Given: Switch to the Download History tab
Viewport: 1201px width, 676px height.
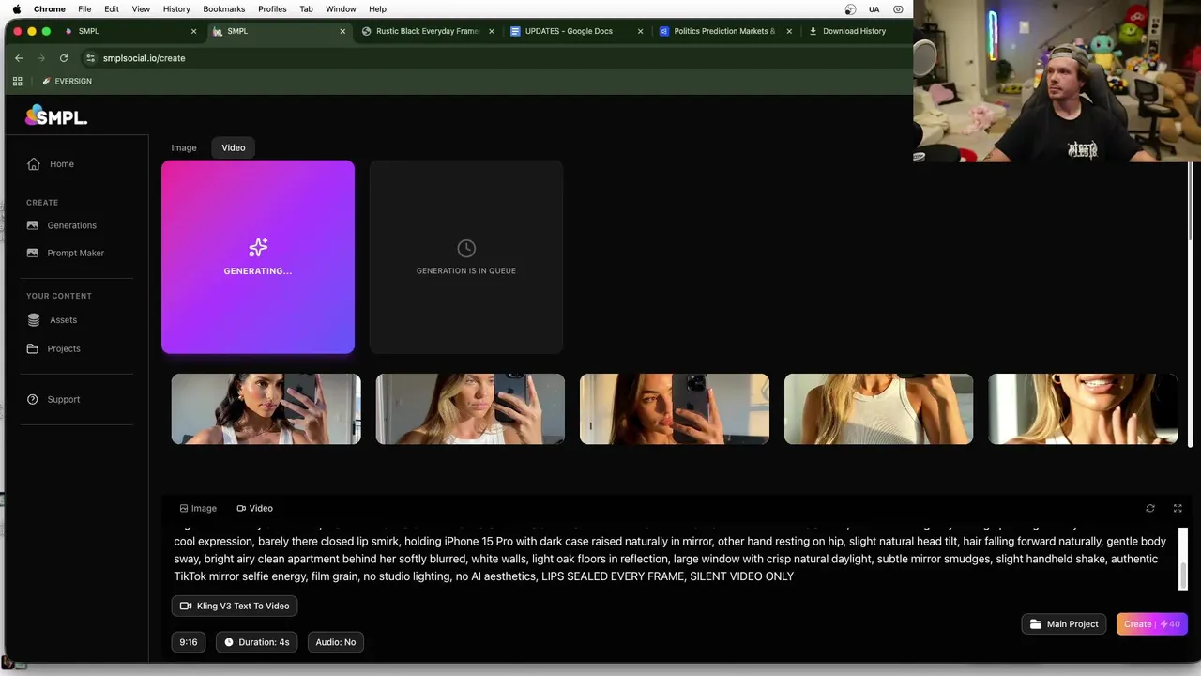Looking at the screenshot, I should (854, 31).
